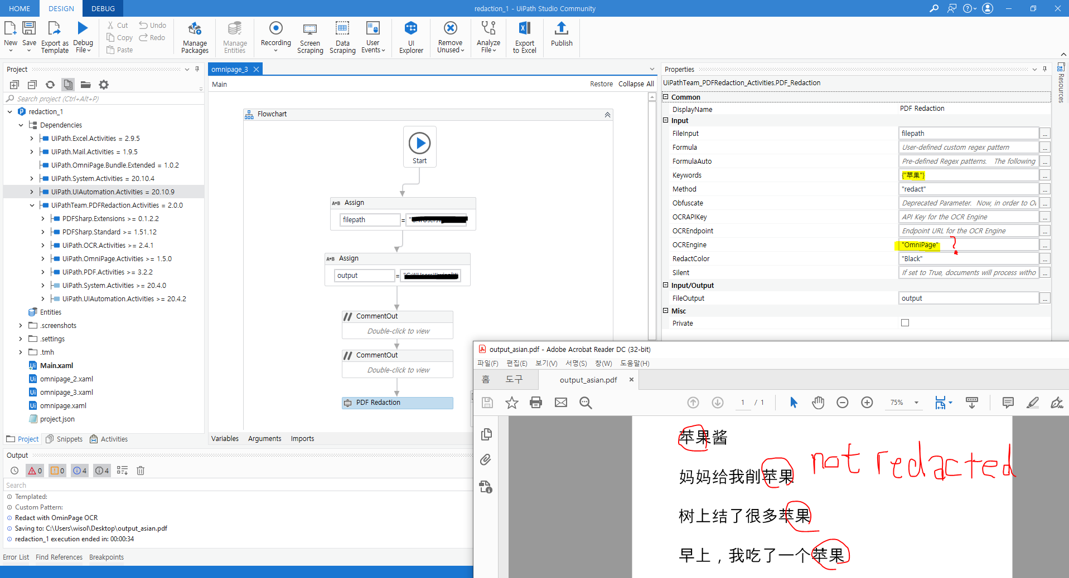
Task: Click Collapse All in the designer
Action: (636, 84)
